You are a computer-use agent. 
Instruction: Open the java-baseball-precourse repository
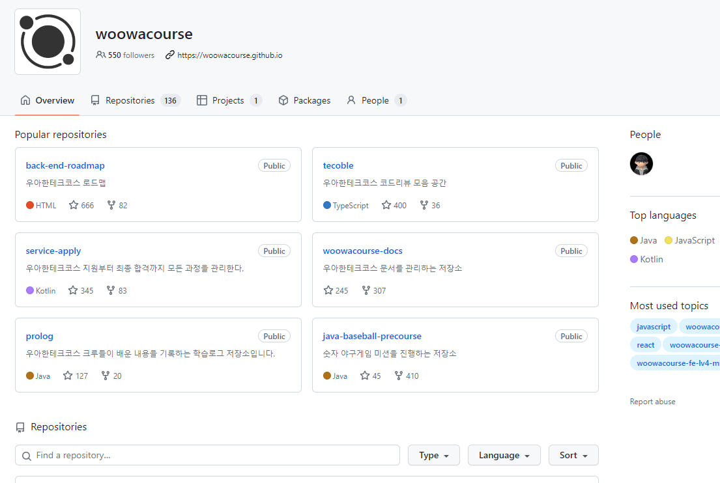372,337
